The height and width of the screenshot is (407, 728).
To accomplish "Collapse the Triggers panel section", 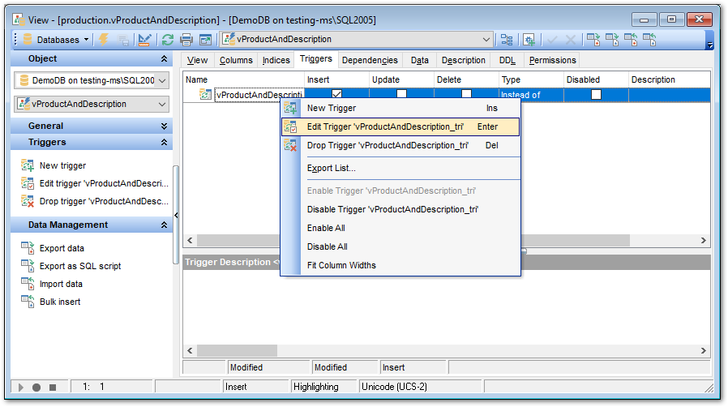I will click(164, 143).
